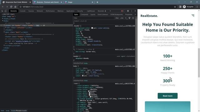
Task: Toggle the computed styles sidebar icon
Action: pyautogui.click(x=133, y=18)
